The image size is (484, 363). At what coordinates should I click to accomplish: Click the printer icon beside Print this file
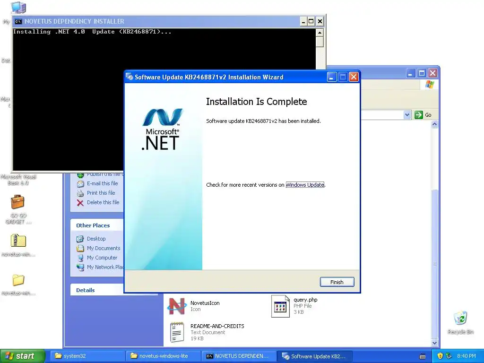80,193
